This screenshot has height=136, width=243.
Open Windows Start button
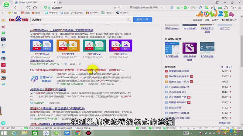click(4, 133)
